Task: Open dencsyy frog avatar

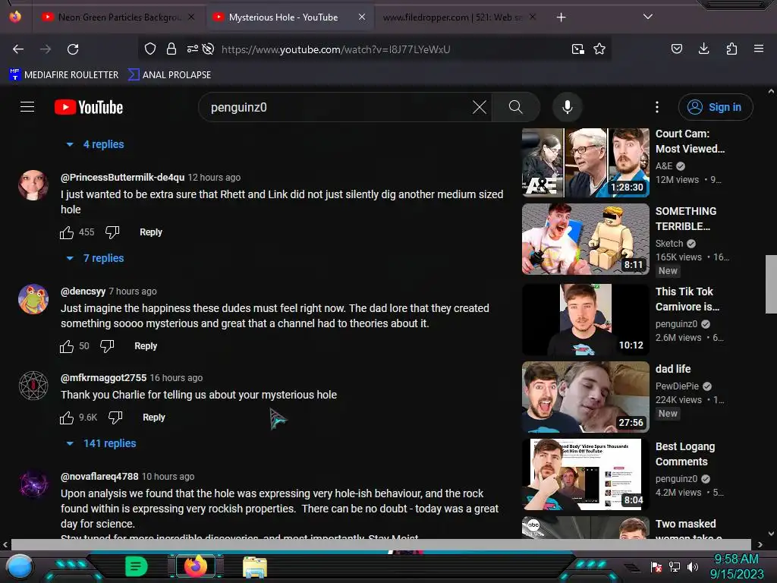Action: click(x=33, y=299)
